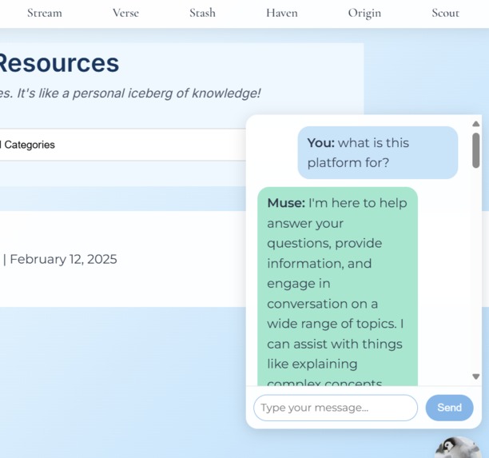The height and width of the screenshot is (458, 489).
Task: Click the Muse reply message bubble
Action: pos(337,286)
